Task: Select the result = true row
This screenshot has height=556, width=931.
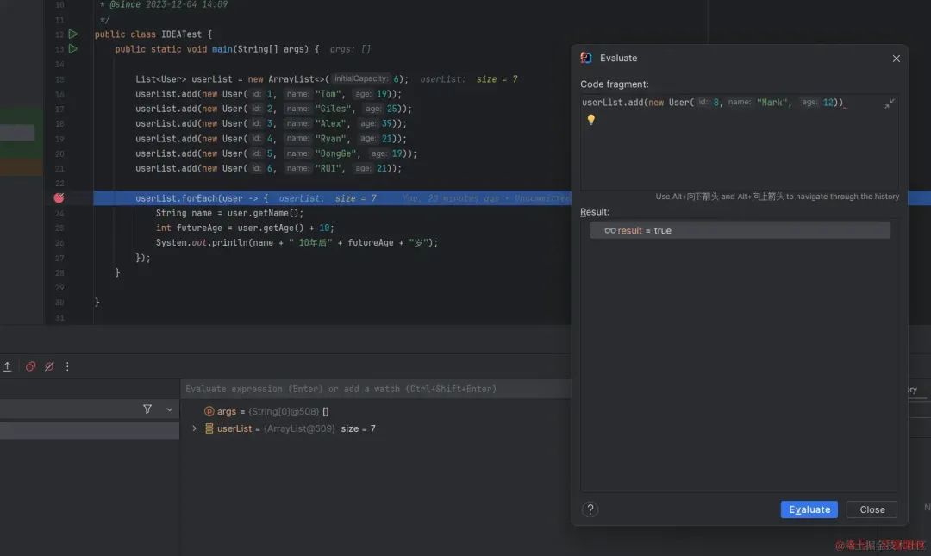Action: [x=740, y=230]
